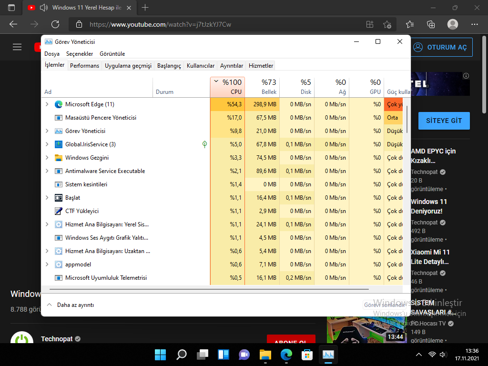Viewport: 488px width, 366px height.
Task: Open taskbar Search icon
Action: [182, 355]
